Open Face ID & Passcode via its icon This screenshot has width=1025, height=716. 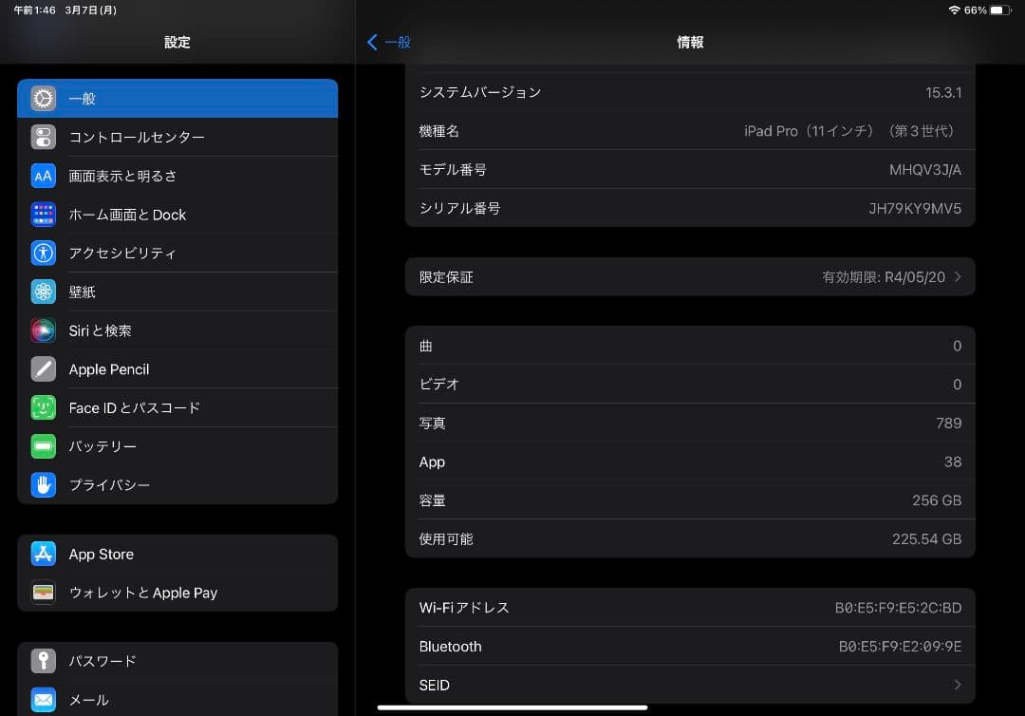coord(43,407)
